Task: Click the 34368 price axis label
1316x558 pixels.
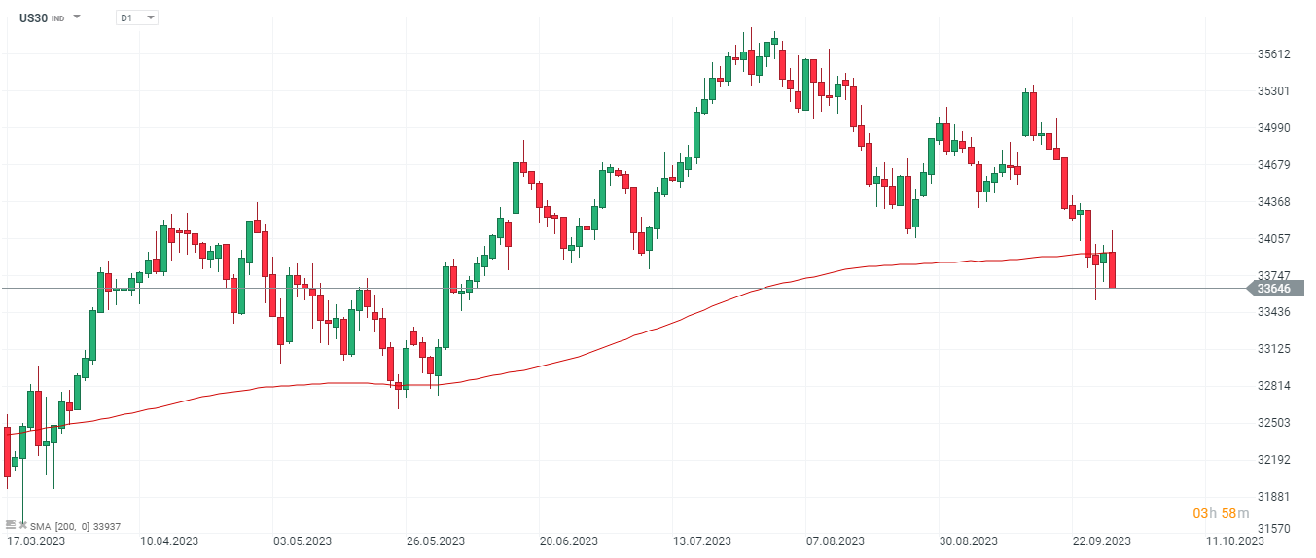Action: [x=1273, y=202]
